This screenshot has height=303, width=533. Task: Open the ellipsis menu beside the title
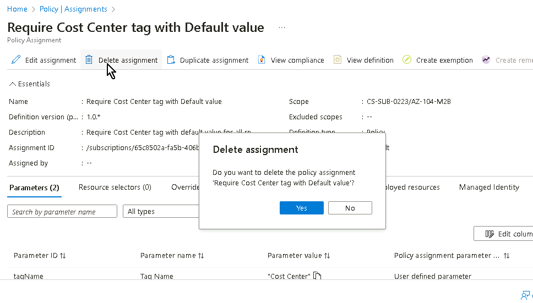pyautogui.click(x=282, y=27)
